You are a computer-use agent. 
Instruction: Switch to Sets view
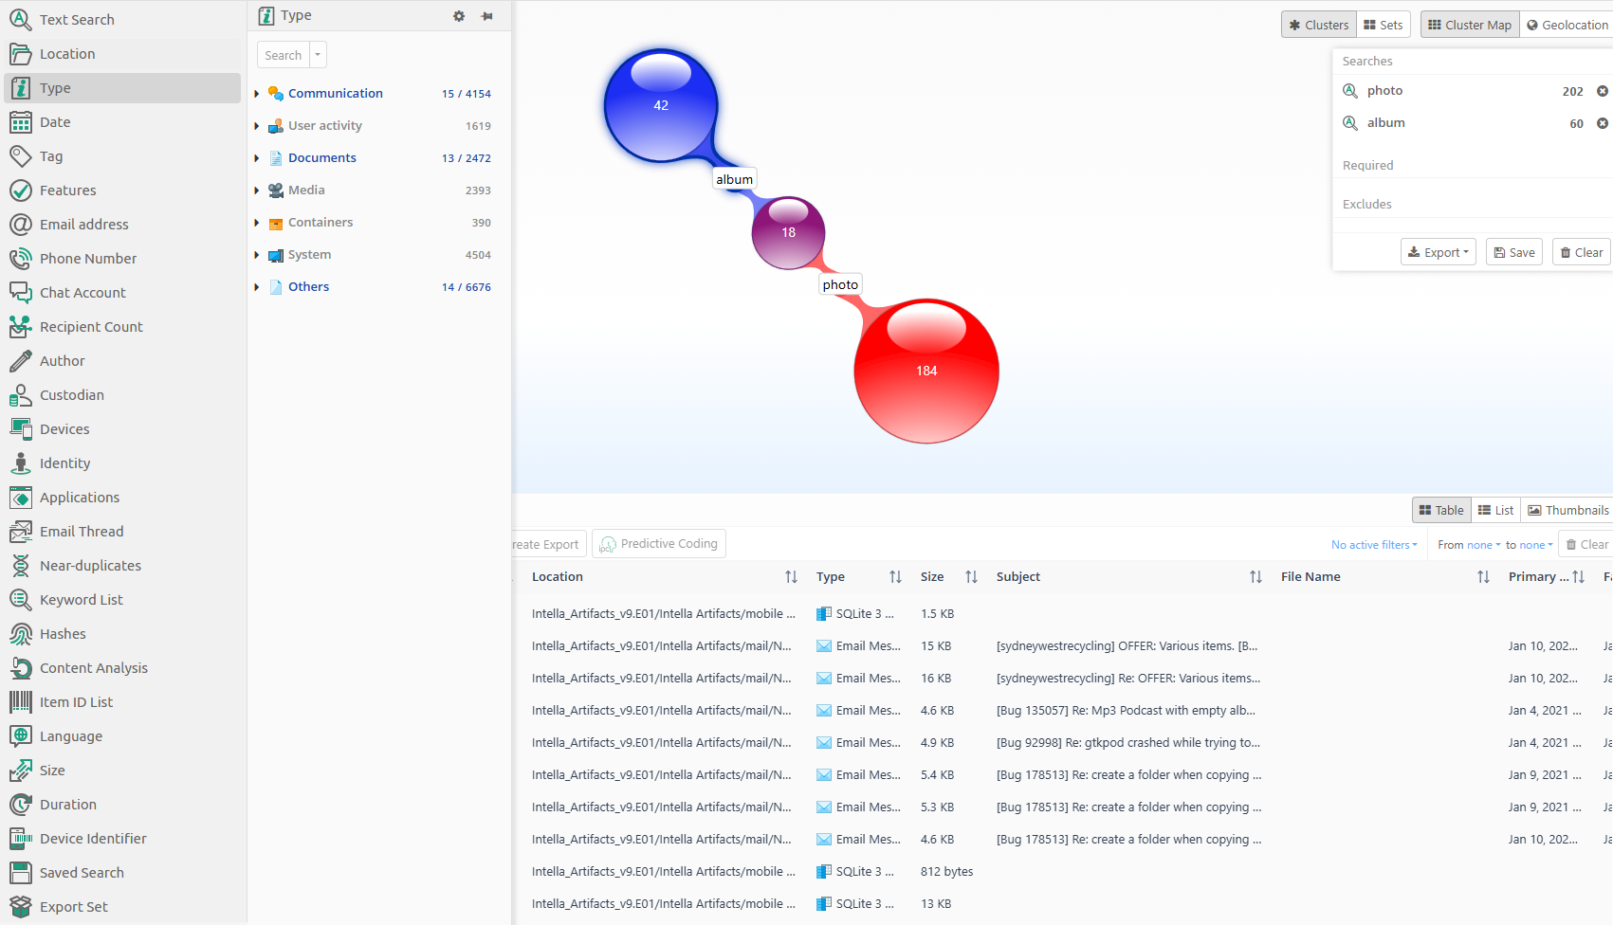pos(1384,25)
